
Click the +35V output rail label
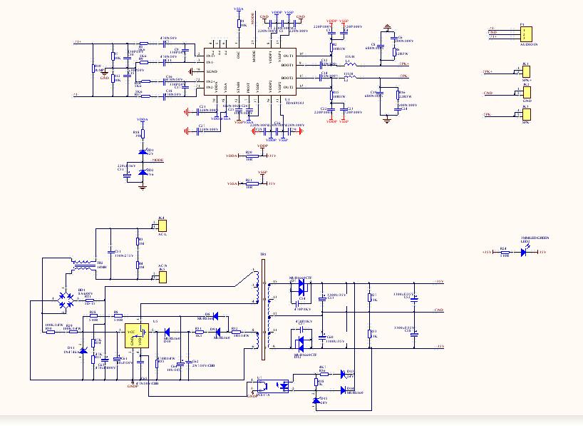click(439, 282)
